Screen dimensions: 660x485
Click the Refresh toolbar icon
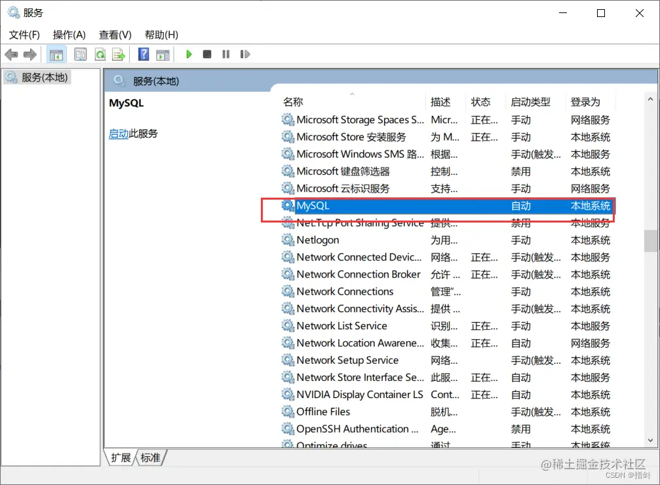point(100,54)
